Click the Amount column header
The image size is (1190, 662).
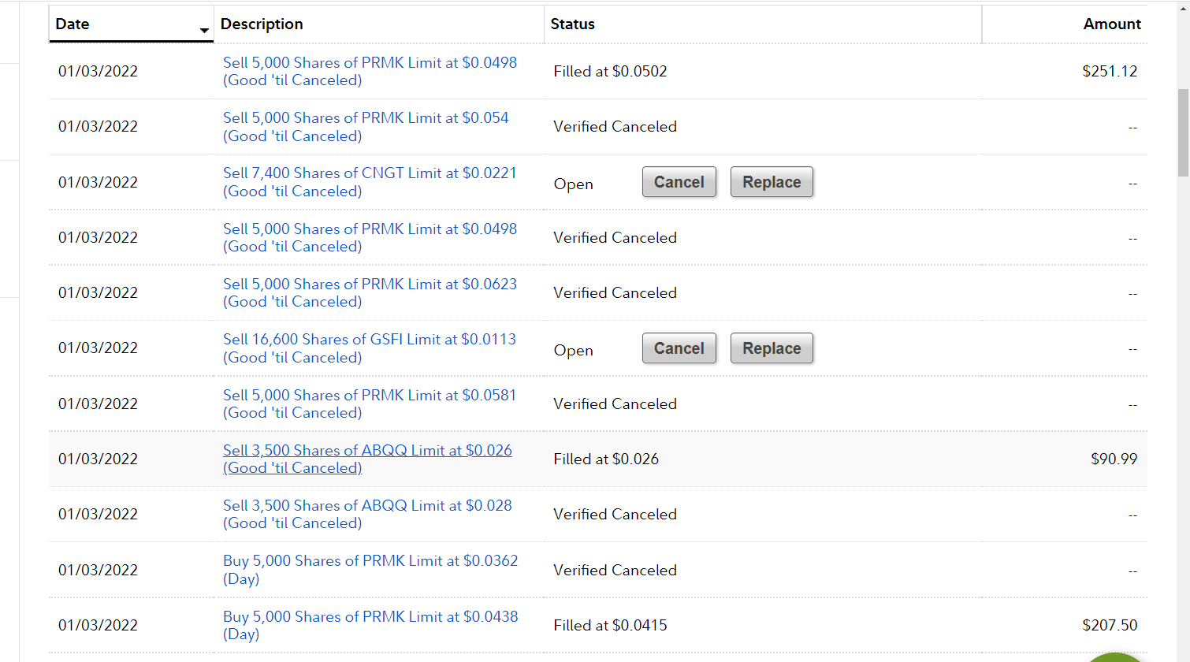click(x=1111, y=24)
